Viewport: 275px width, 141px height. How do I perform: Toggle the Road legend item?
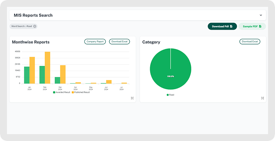click(x=170, y=95)
